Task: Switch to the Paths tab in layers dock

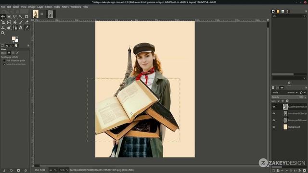Action: pyautogui.click(x=282, y=87)
